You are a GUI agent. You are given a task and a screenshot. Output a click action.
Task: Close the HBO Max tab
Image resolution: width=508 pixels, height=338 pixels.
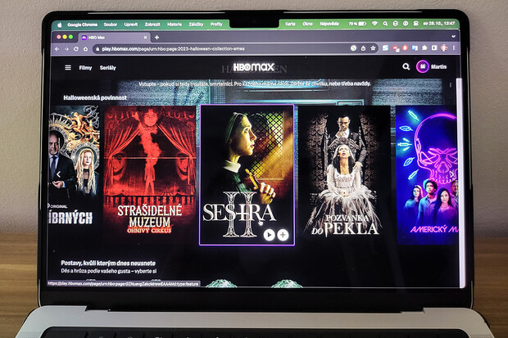tap(145, 38)
